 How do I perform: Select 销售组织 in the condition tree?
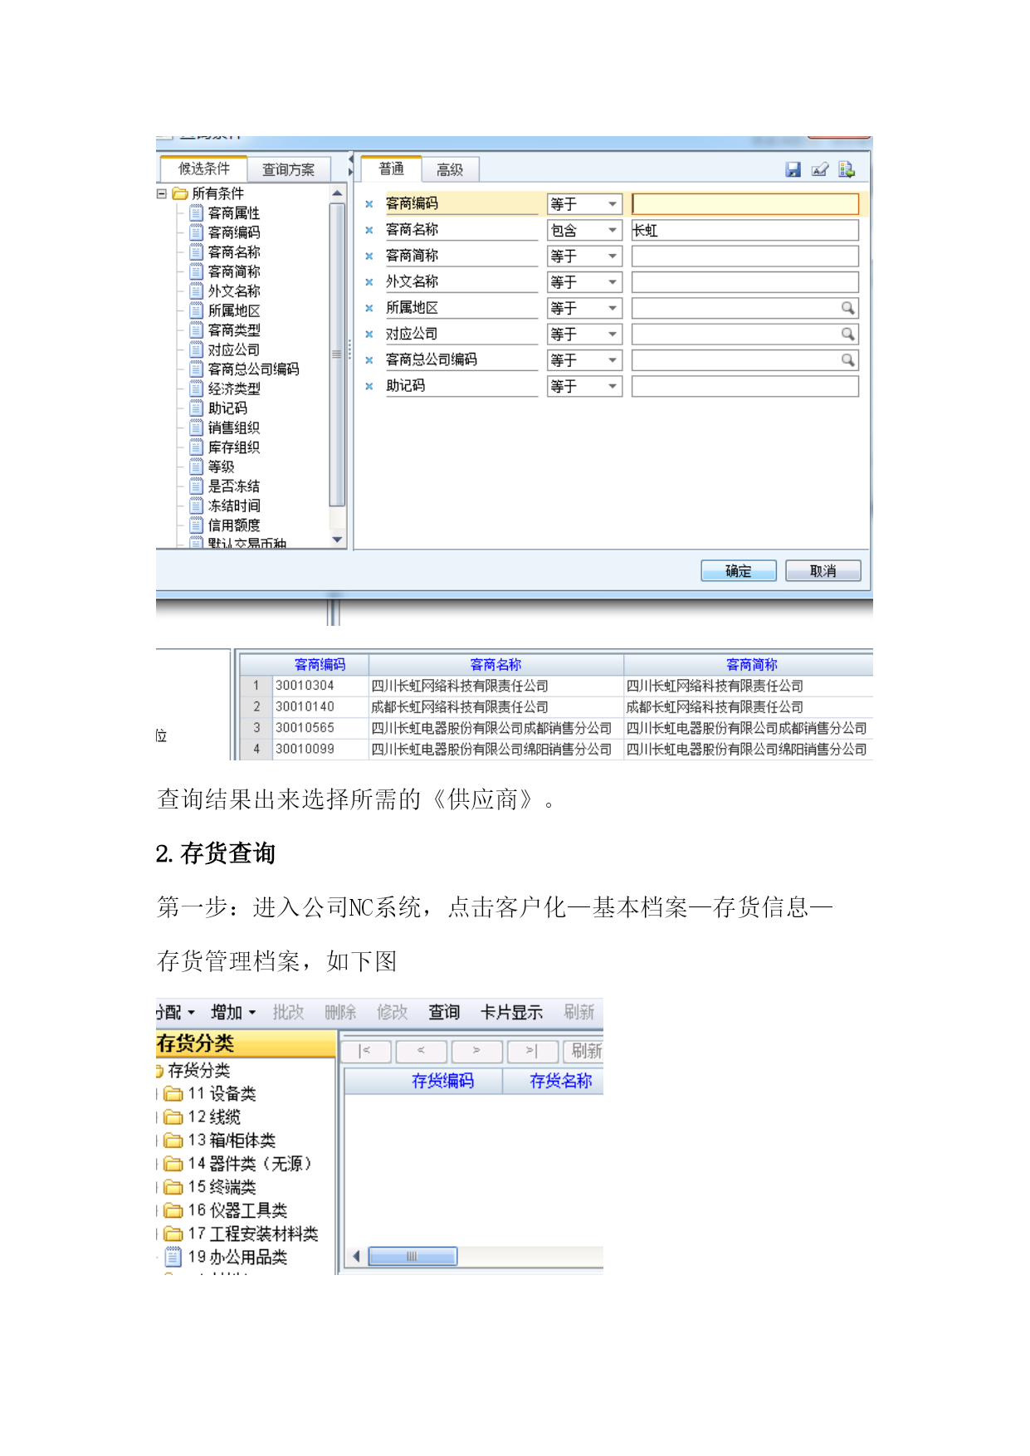coord(234,428)
